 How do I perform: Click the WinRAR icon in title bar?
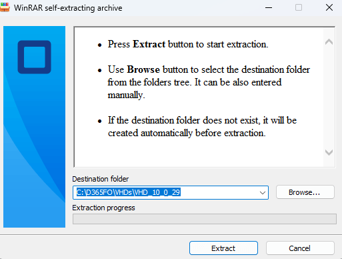[x=5, y=7]
